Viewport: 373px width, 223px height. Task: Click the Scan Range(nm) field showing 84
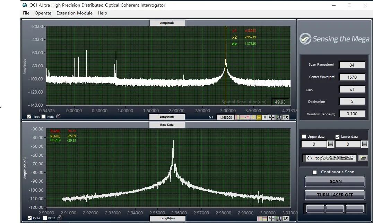pyautogui.click(x=352, y=65)
